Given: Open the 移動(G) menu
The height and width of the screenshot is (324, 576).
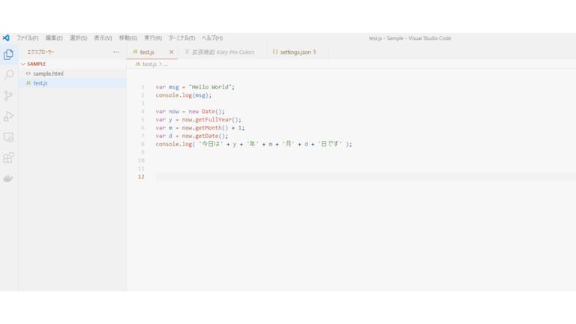Looking at the screenshot, I should click(127, 37).
